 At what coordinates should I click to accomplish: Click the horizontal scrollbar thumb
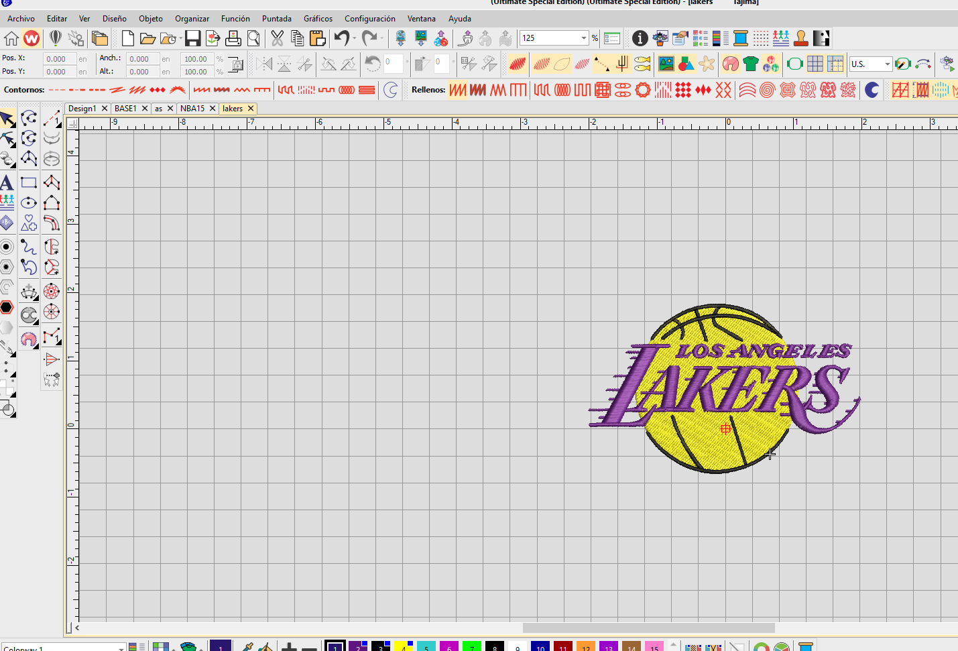pos(649,628)
